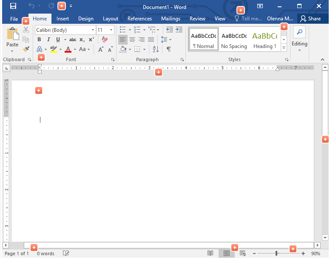Screen dimensions: 330x259
Task: Justify the paragraph text
Action: 151,39
